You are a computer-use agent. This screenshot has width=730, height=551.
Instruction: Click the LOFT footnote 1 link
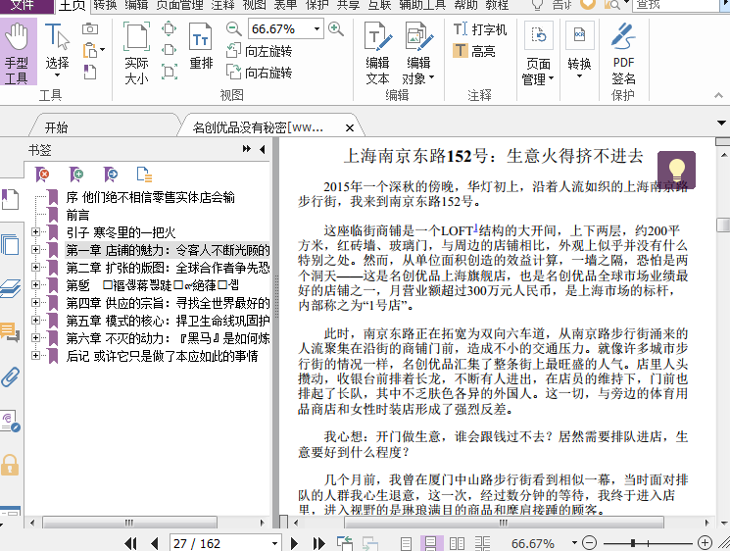475,227
